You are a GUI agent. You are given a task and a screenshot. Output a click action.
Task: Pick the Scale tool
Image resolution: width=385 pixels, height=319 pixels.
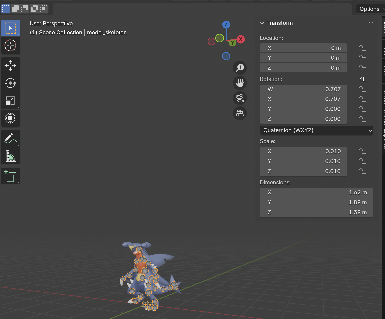11,101
